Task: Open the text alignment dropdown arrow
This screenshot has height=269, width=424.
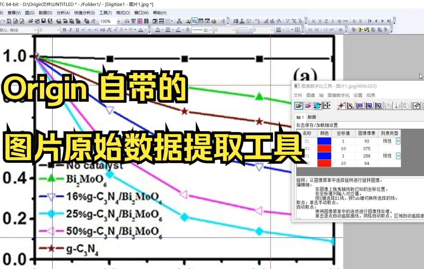Action: coord(126,30)
